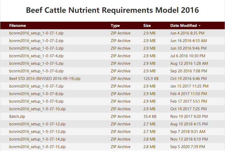
Task: Download bcnrm2016_setup_1-0-37-1.zip
Action: (x=36, y=33)
